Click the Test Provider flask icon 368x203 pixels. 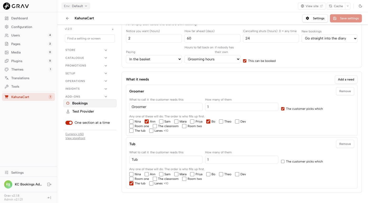[x=68, y=111]
